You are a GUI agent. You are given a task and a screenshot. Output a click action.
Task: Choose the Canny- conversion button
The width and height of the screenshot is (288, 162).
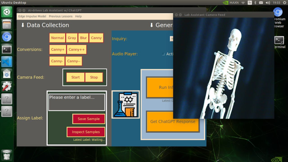pos(57,61)
